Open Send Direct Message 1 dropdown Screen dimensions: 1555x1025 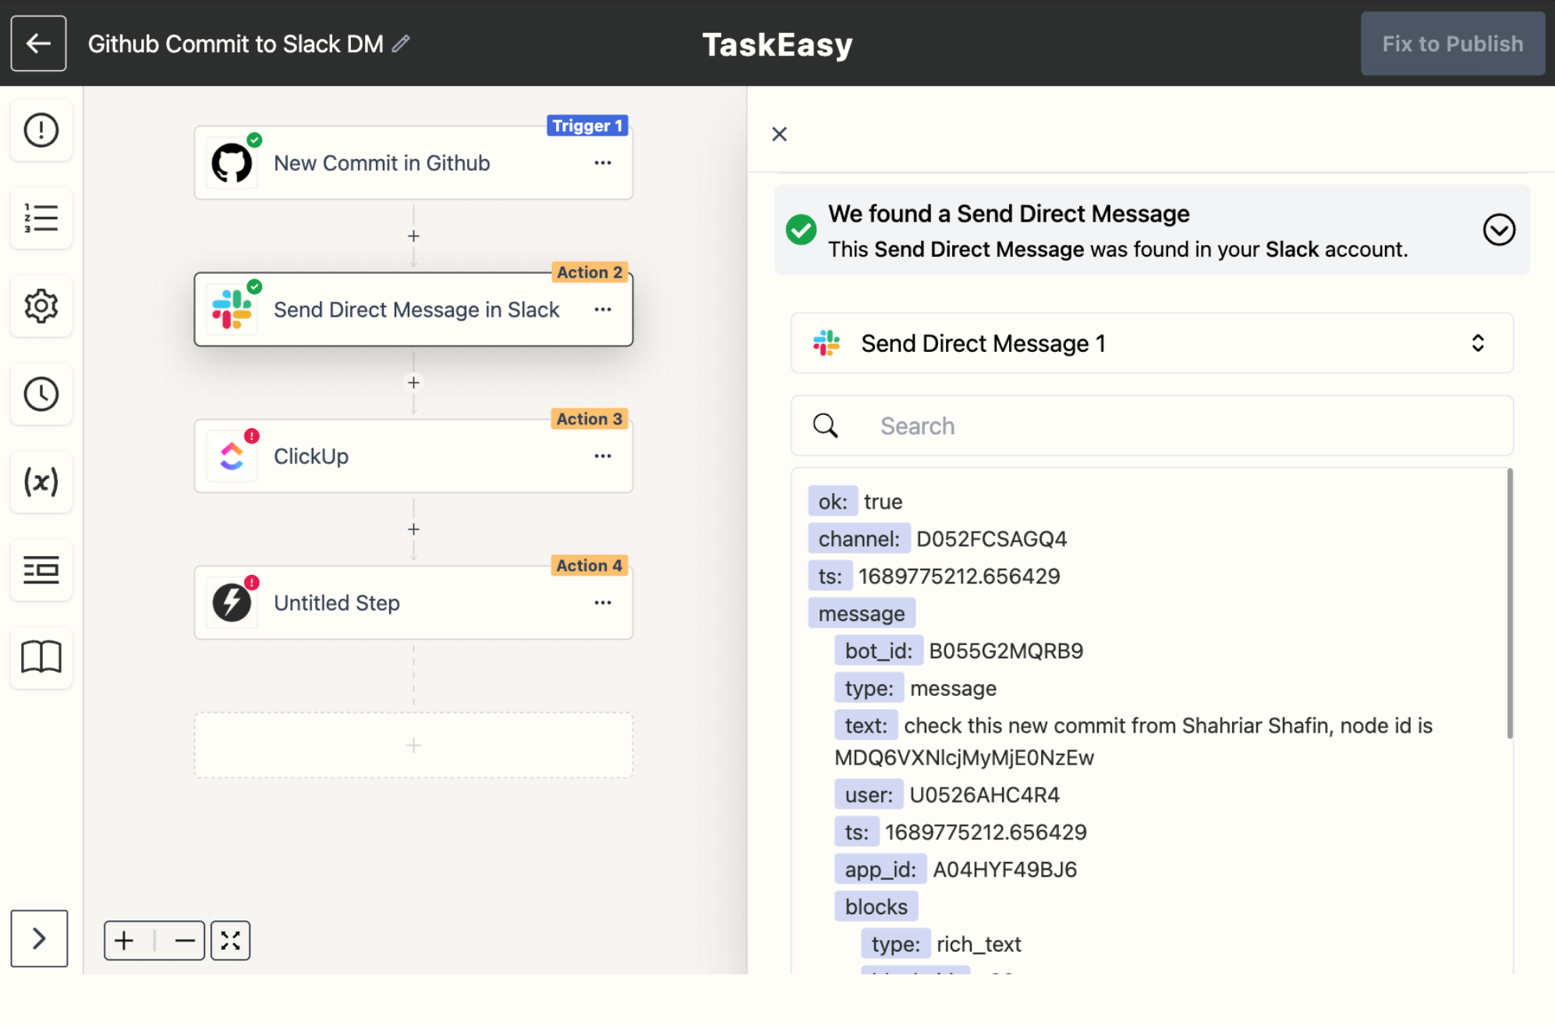(1152, 343)
